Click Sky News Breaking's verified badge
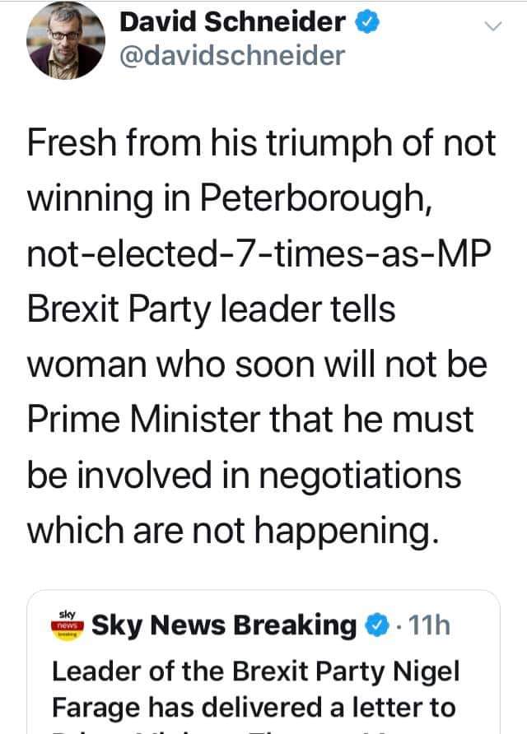Viewport: 527px width, 734px height. pyautogui.click(x=375, y=626)
